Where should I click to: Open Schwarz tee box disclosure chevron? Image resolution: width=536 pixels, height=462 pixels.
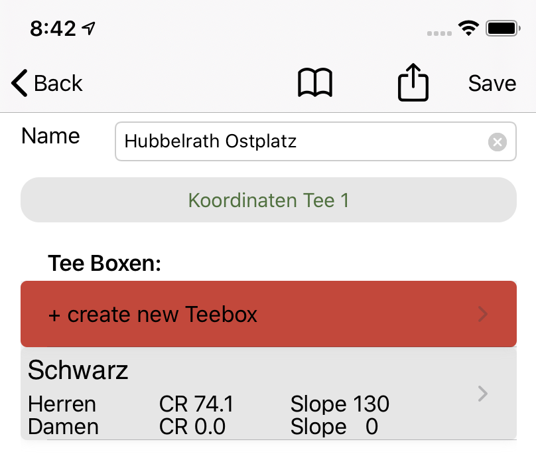(484, 394)
